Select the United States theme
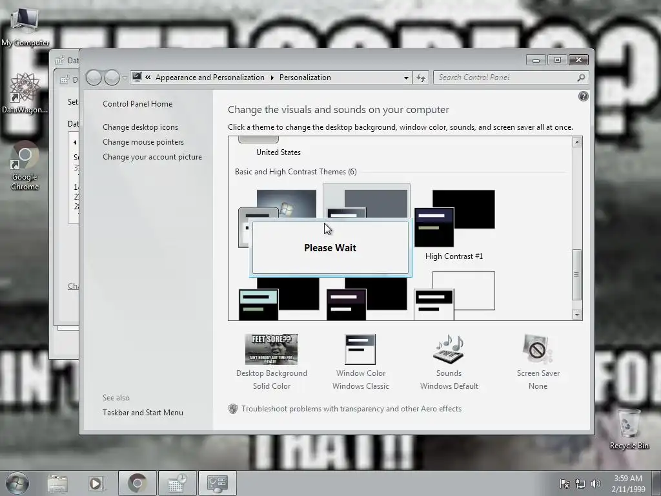Image resolution: width=661 pixels, height=496 pixels. pos(278,152)
